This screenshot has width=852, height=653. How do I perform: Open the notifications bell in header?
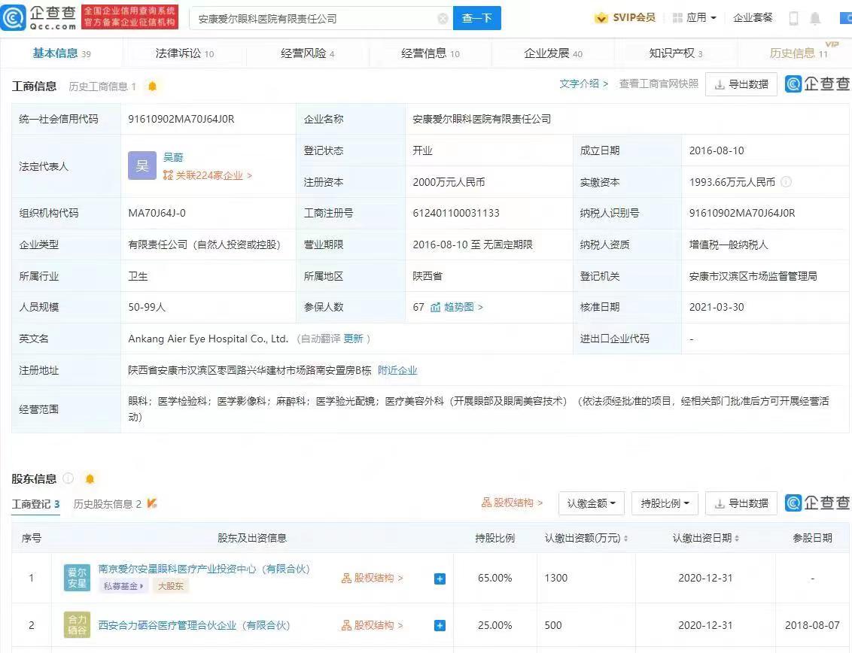(815, 19)
